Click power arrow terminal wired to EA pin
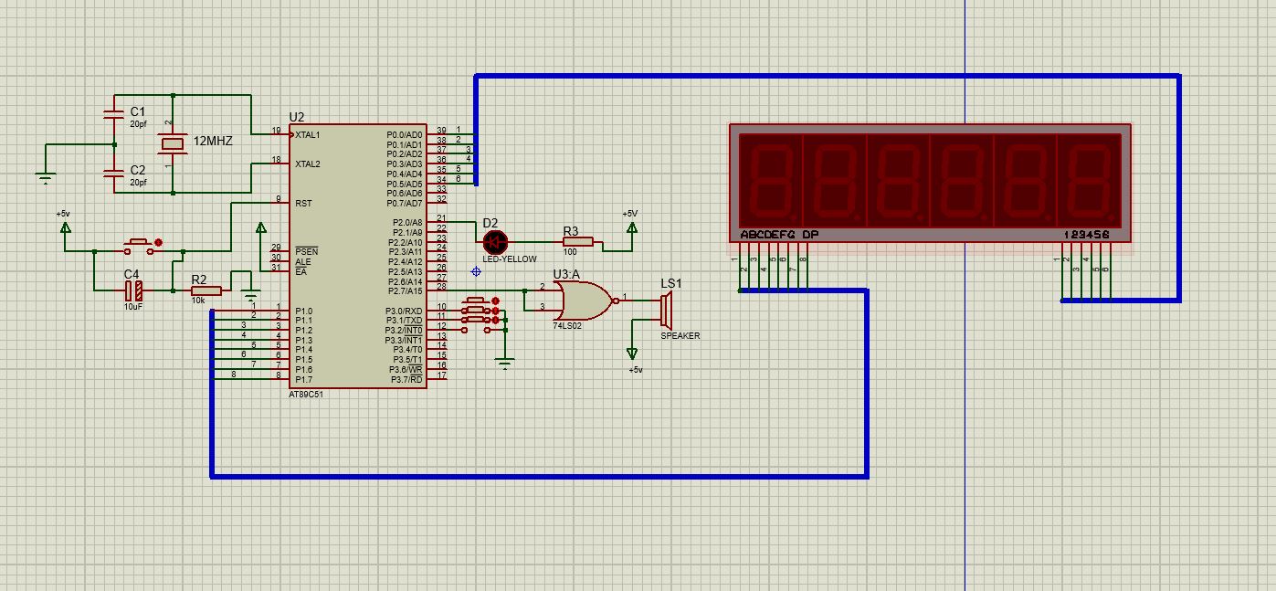 [x=260, y=227]
